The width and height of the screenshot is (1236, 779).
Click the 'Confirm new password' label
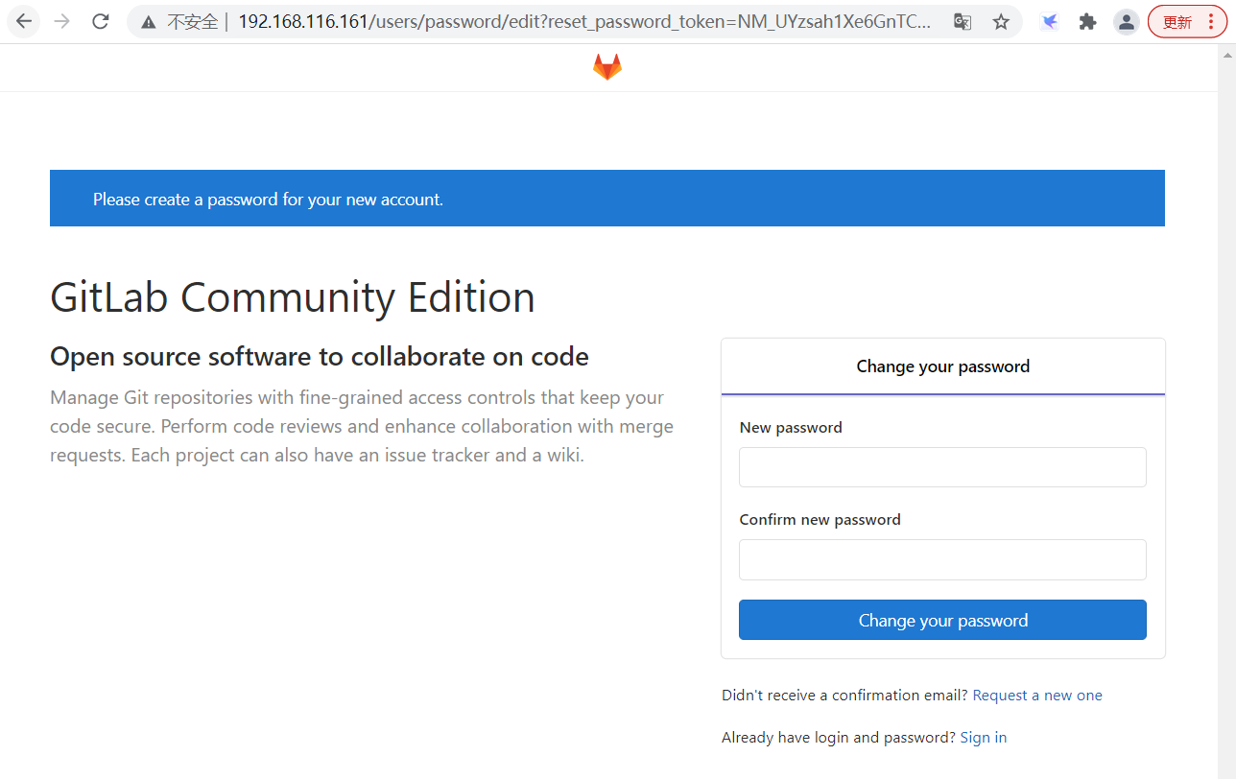820,520
